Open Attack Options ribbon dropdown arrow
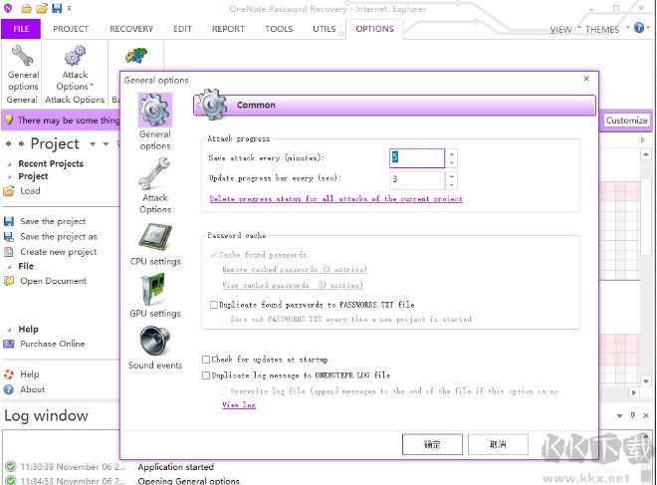Viewport: 657px width, 485px height. coord(91,86)
